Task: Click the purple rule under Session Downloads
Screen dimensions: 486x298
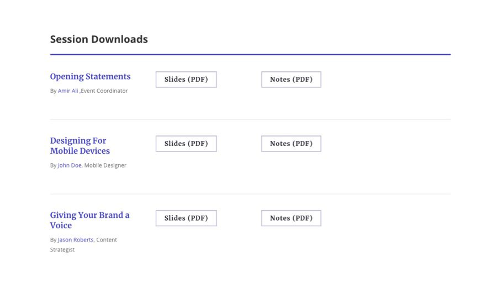Action: click(x=250, y=55)
